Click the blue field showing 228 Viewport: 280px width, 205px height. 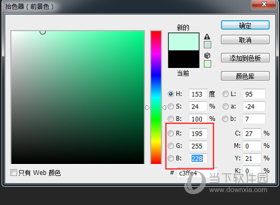pyautogui.click(x=198, y=158)
